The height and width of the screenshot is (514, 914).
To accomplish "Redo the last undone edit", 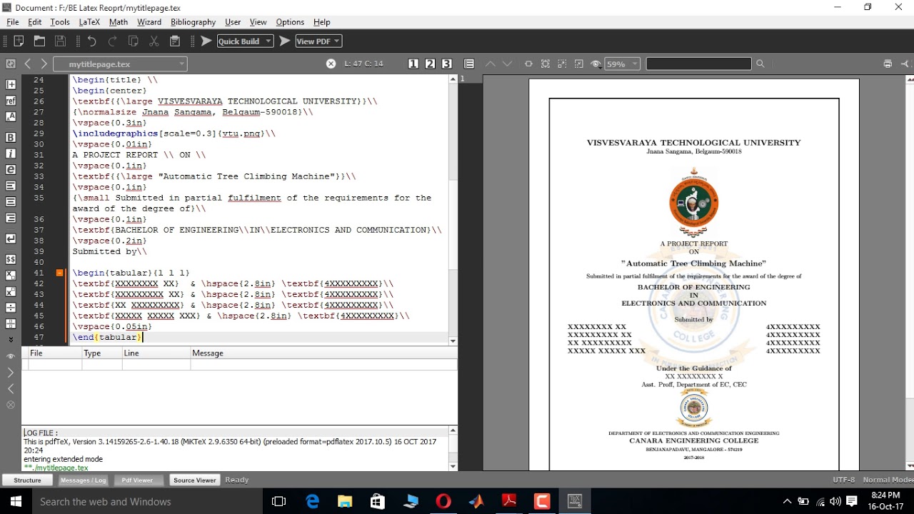I will 112,41.
